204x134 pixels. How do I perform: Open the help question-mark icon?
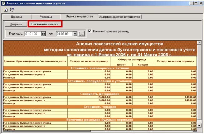(x=6, y=10)
